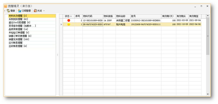Viewport: 218px width, 104px height.
Task: Click batch 19122608-847074329-00XG111
Action: click(x=146, y=24)
